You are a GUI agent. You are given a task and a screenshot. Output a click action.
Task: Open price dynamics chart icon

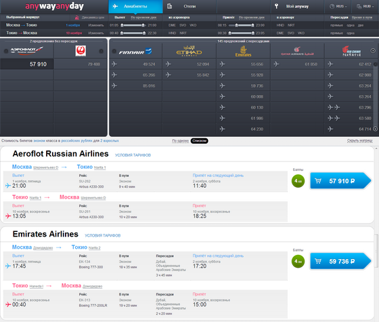click(x=77, y=18)
